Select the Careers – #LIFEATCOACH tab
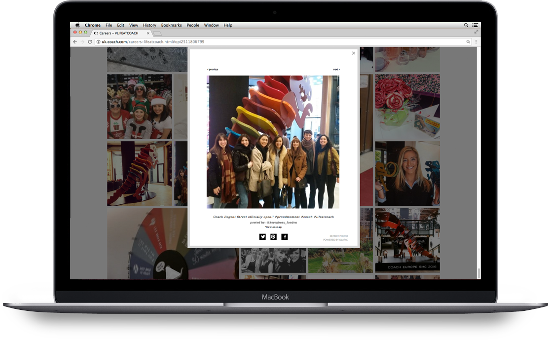The width and height of the screenshot is (549, 340). pos(121,33)
